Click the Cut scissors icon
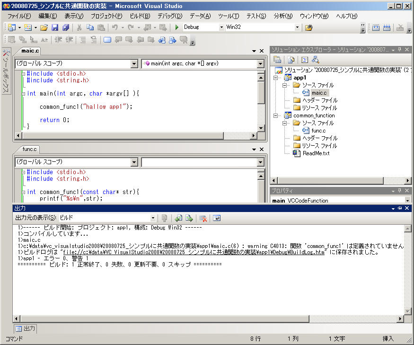The image size is (414, 345). click(x=79, y=27)
